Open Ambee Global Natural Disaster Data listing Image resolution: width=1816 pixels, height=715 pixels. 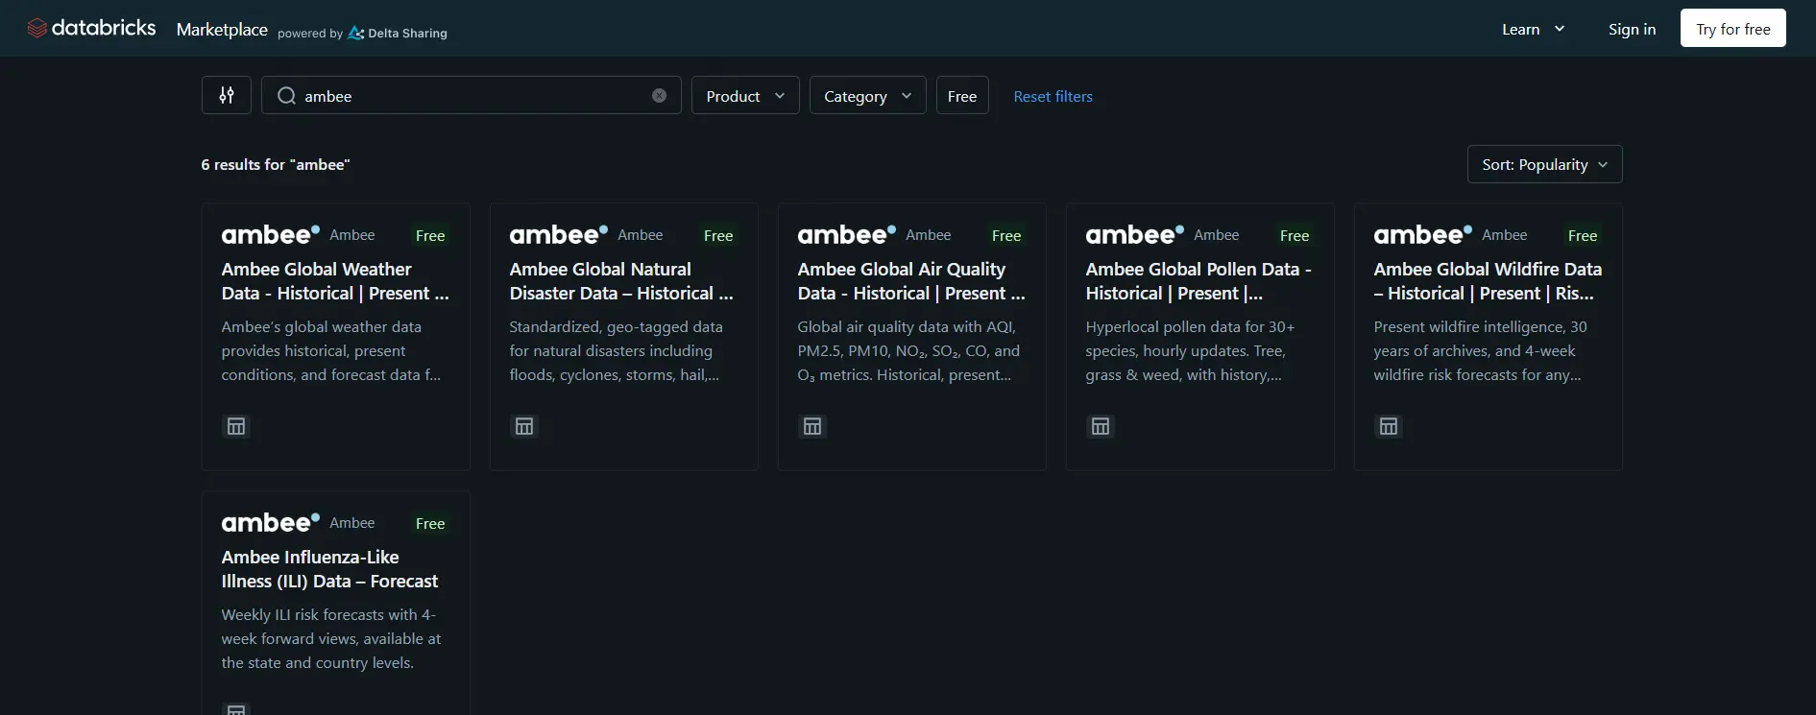[621, 281]
